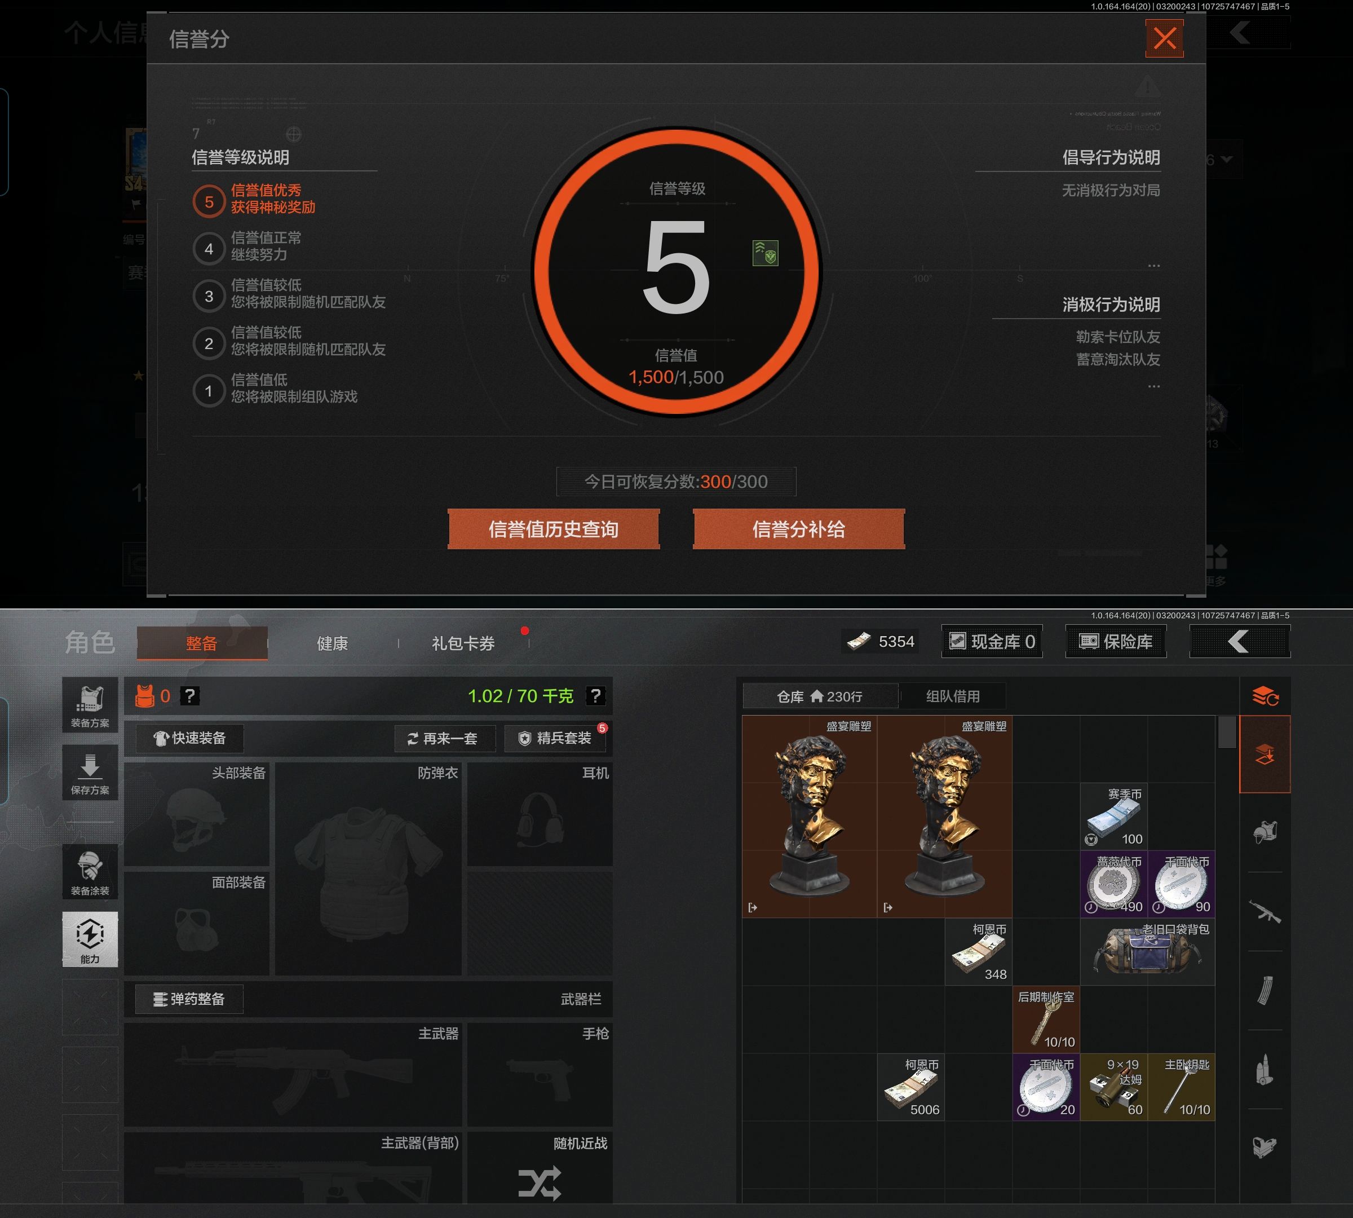Click the weight help question mark
The height and width of the screenshot is (1218, 1353).
(x=595, y=696)
